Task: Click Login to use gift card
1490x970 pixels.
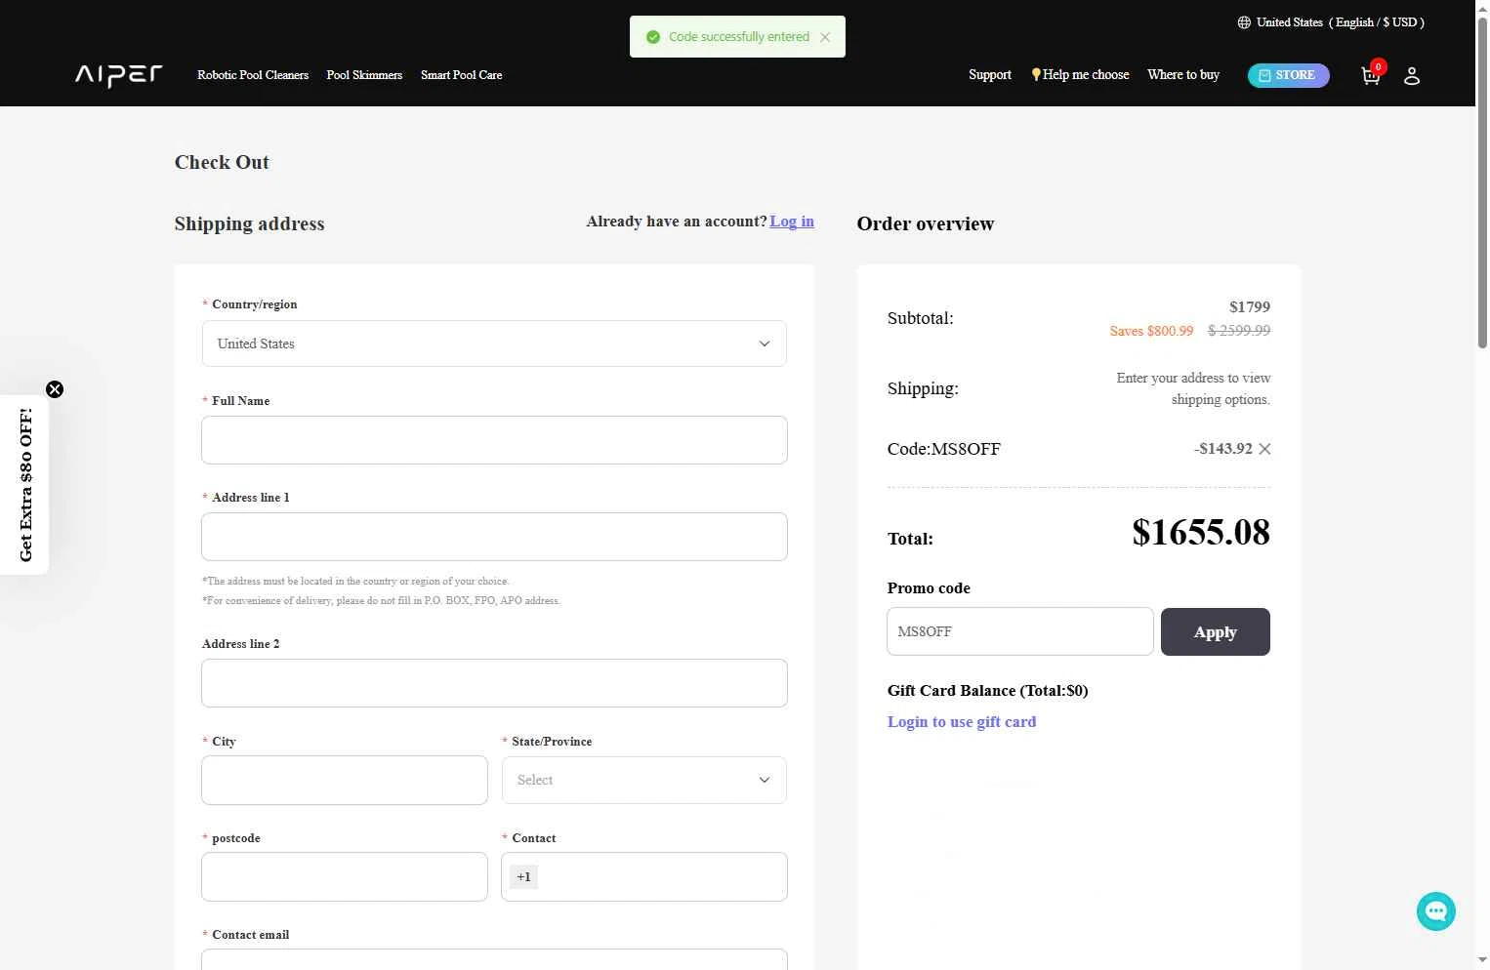Action: [962, 722]
